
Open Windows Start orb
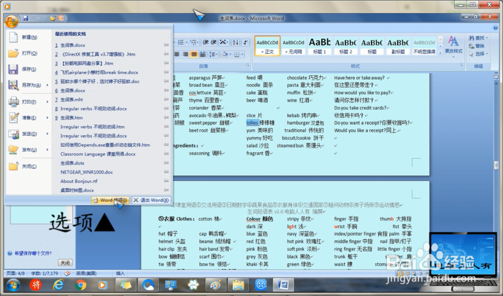coord(13,285)
